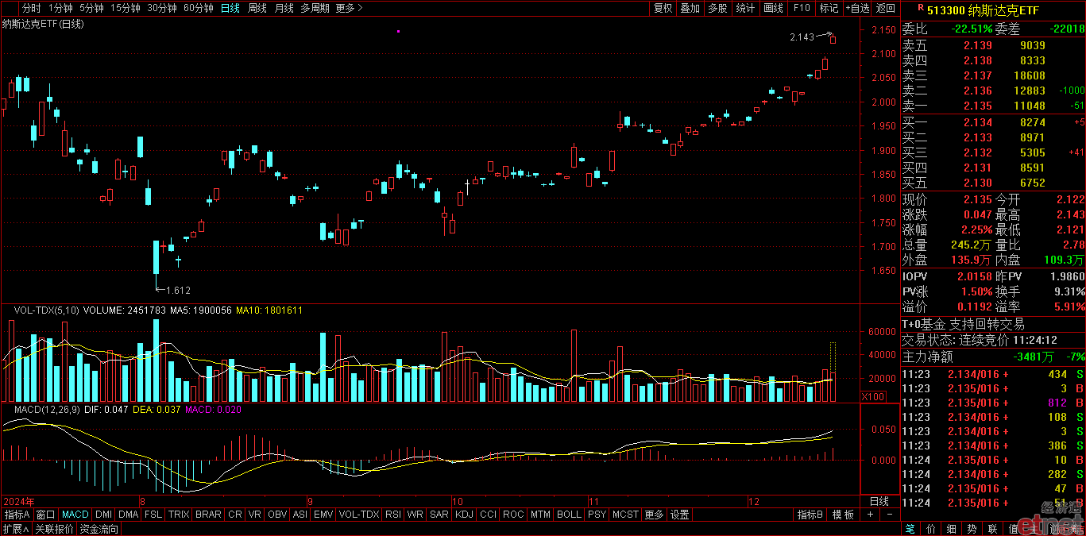Open the 资金流向 capital flow tab
Image resolution: width=1086 pixels, height=536 pixels.
pos(99,529)
